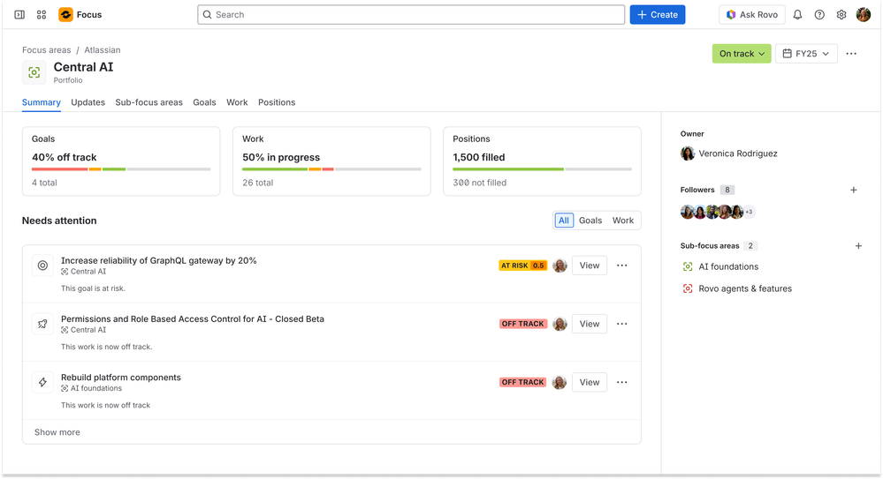
Task: Expand list with Show more
Action: pos(57,432)
